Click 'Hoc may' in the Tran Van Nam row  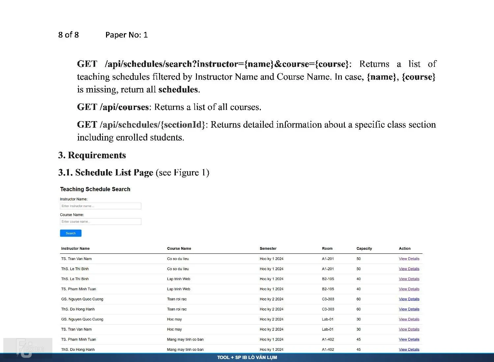click(x=175, y=329)
